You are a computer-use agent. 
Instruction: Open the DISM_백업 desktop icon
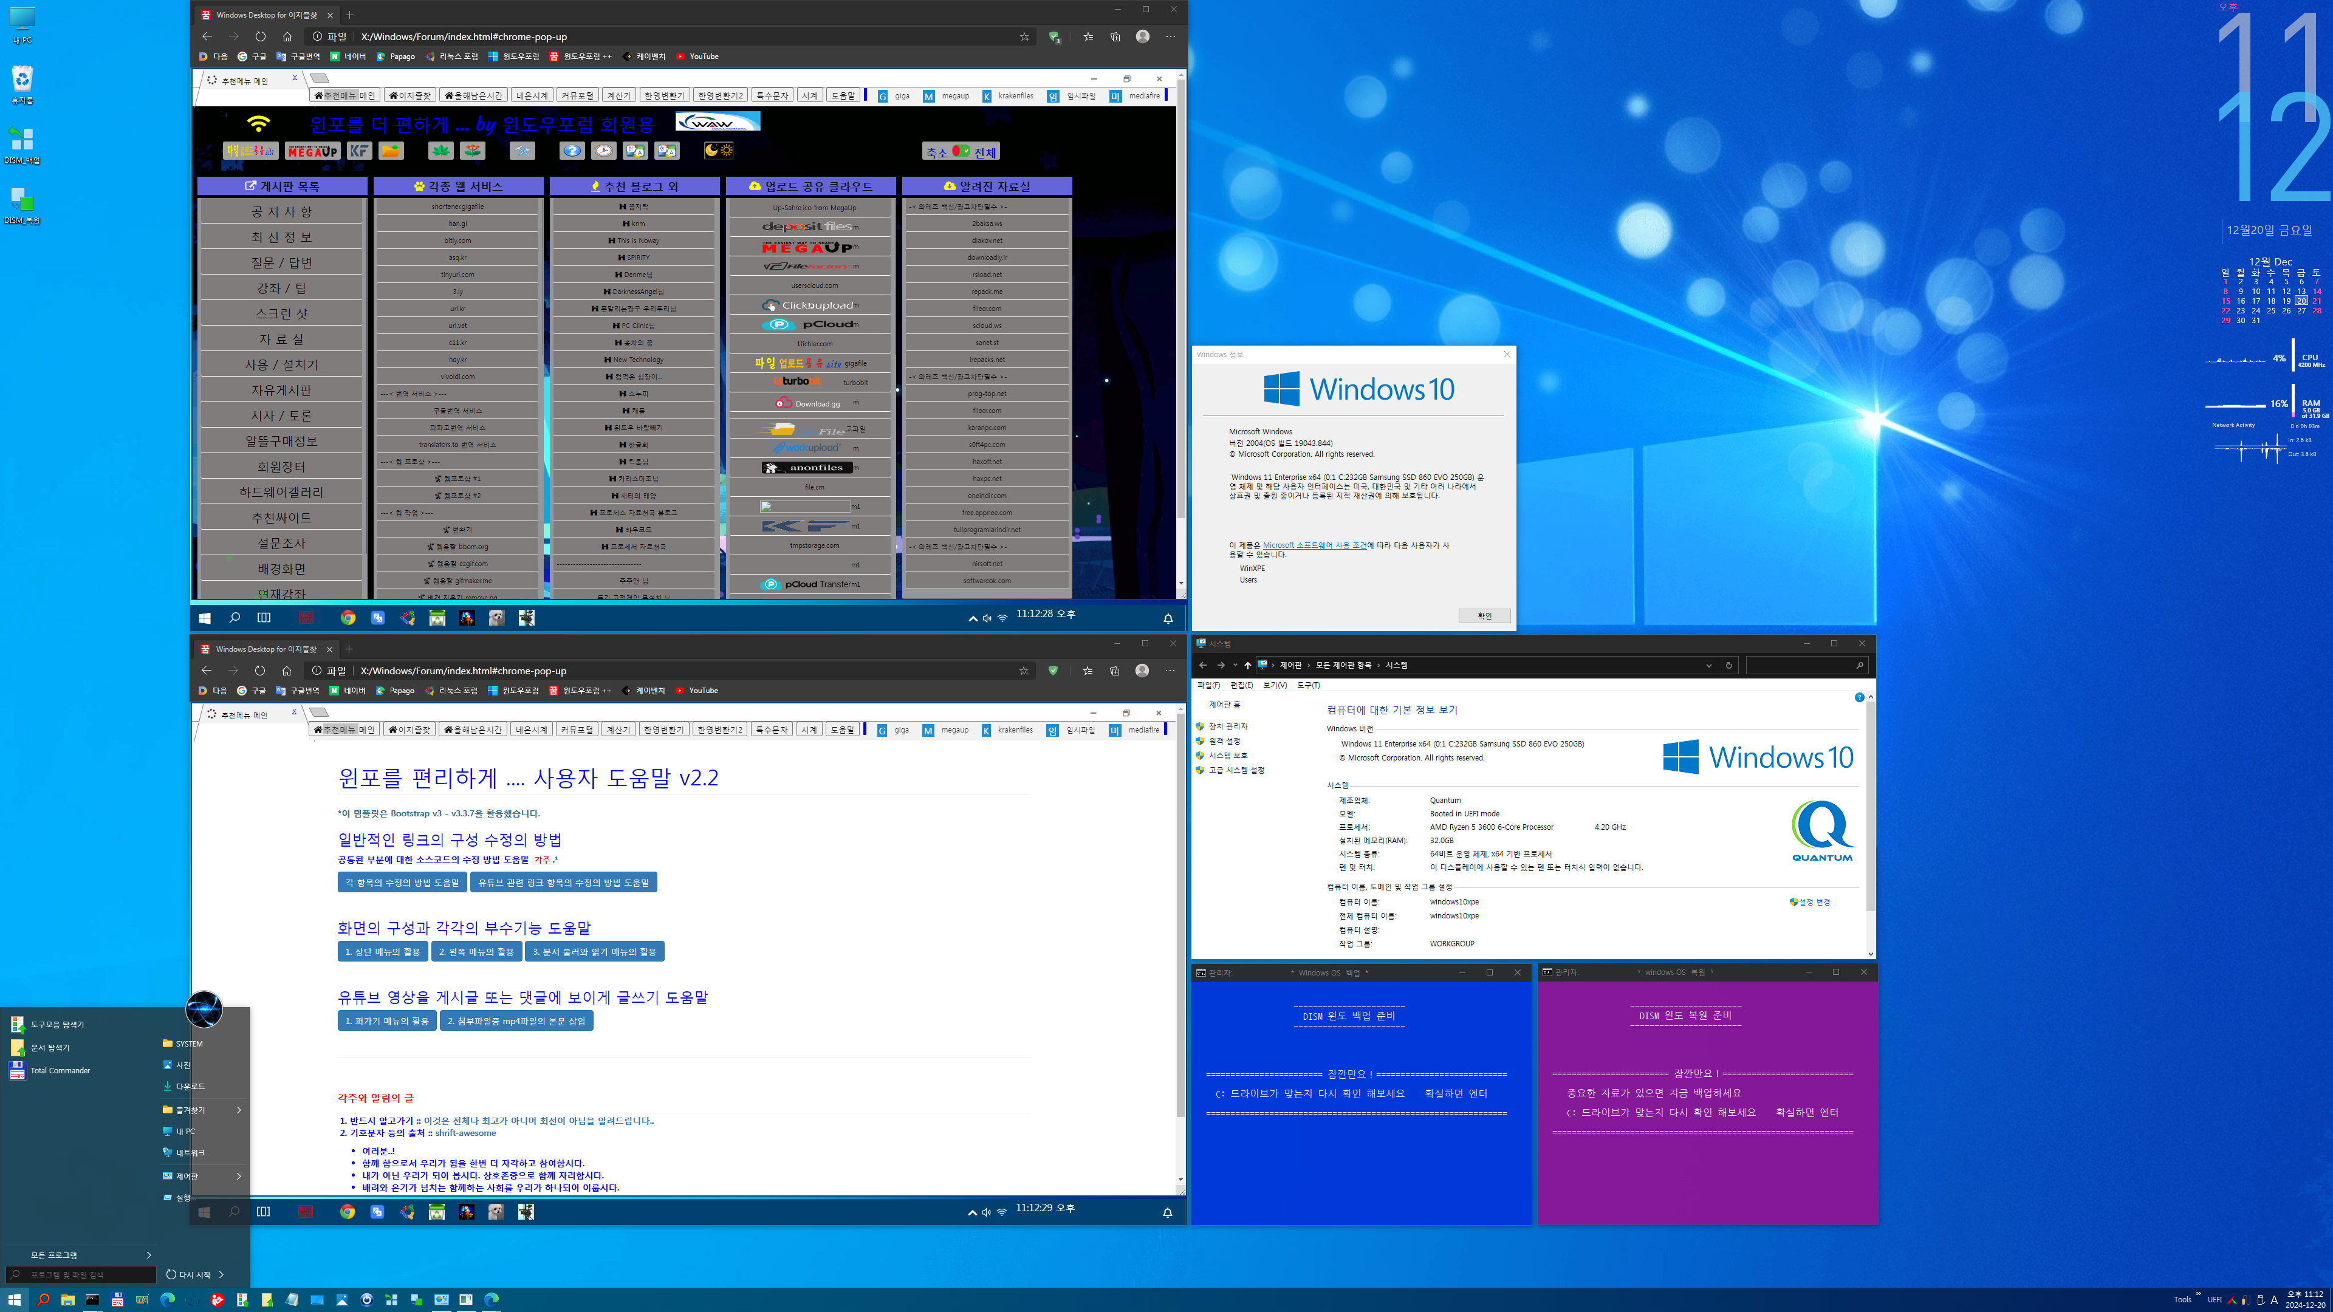click(x=22, y=145)
